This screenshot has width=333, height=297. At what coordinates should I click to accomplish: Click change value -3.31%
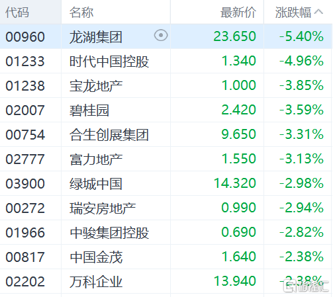point(301,134)
